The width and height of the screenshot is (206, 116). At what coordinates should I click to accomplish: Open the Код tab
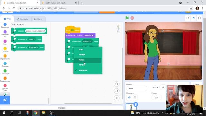7,19
